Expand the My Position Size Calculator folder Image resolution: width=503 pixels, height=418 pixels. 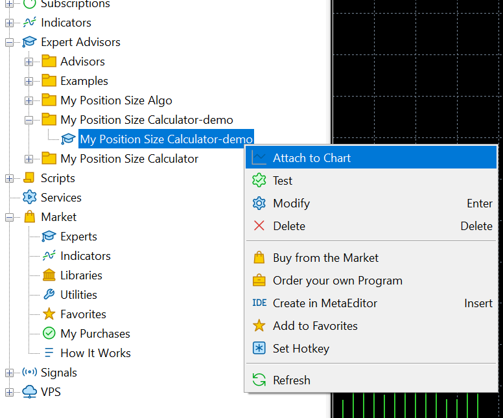coord(29,159)
